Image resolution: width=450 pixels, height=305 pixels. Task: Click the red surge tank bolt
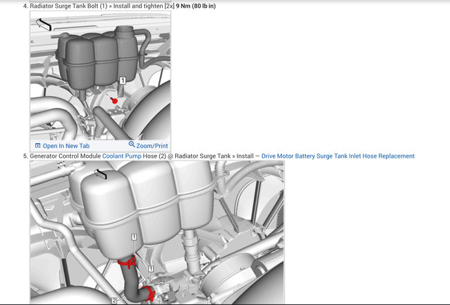point(115,100)
